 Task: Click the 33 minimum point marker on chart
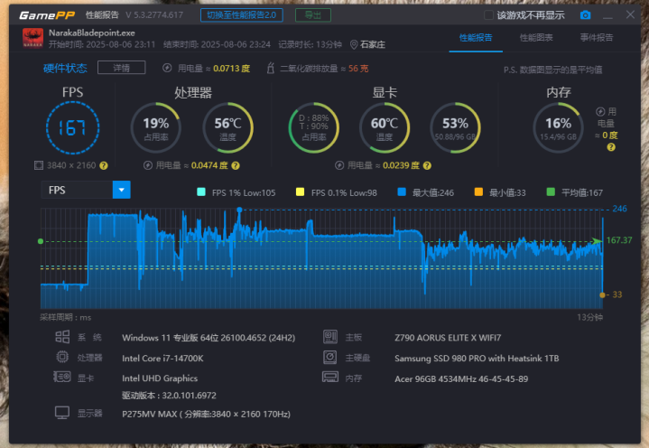[602, 294]
